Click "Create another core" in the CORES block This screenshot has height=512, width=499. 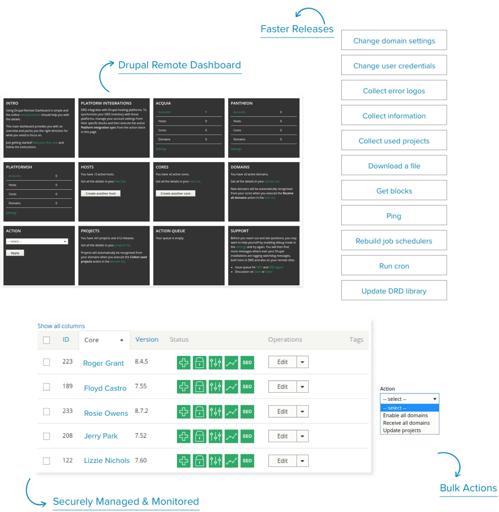(x=175, y=193)
